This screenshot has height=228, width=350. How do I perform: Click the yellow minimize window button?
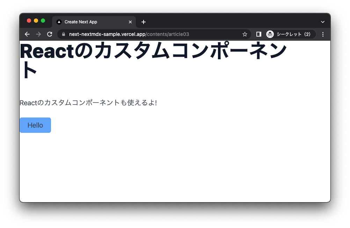coord(36,21)
